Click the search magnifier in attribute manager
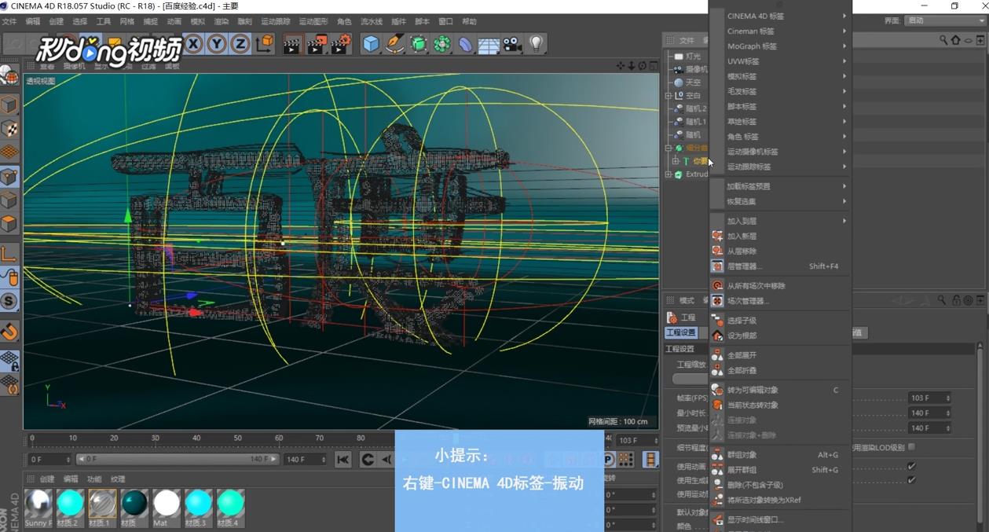989x532 pixels. point(941,300)
